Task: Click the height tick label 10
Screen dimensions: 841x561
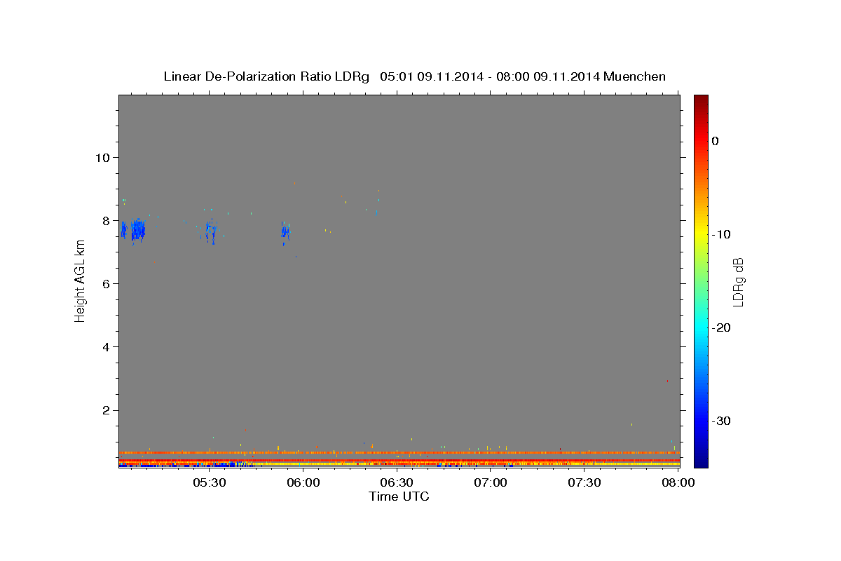Action: tap(102, 157)
